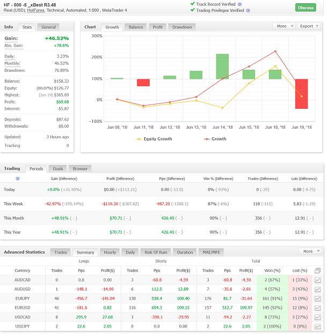Open EURUSD row chart icon
Image resolution: width=328 pixels, height=335 pixels.
click(317, 308)
